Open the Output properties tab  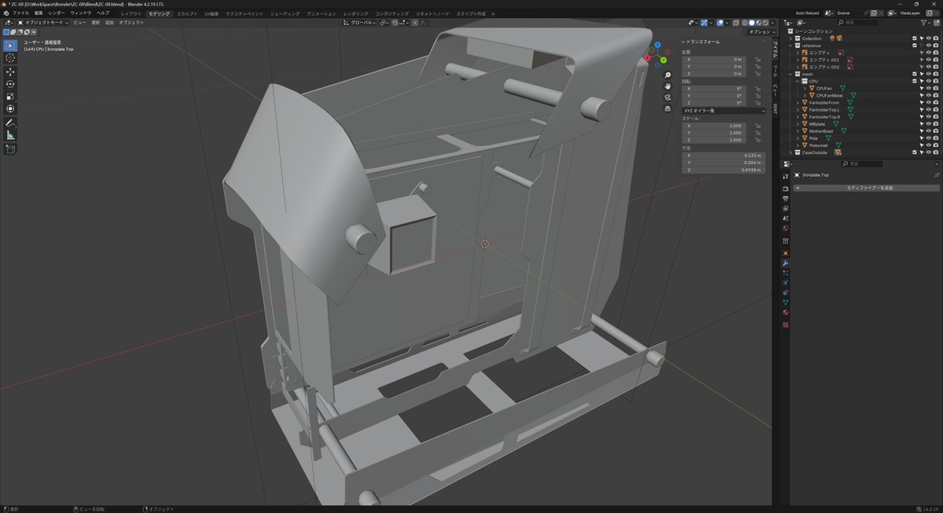pos(785,198)
